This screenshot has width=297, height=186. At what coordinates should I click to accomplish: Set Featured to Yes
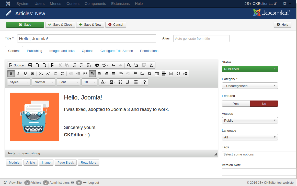click(x=236, y=104)
